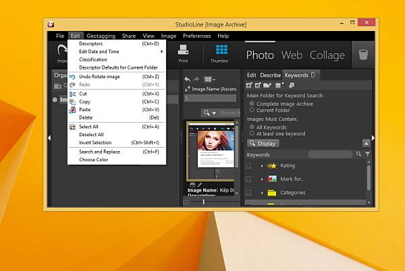
Task: Tick the Rating keyword checkbox
Action: (x=248, y=166)
